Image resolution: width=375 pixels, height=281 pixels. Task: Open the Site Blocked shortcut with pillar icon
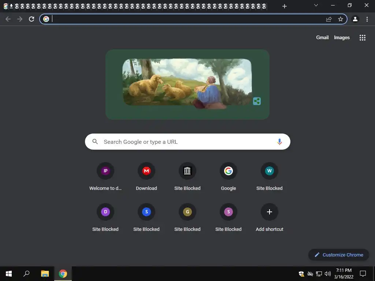click(187, 177)
